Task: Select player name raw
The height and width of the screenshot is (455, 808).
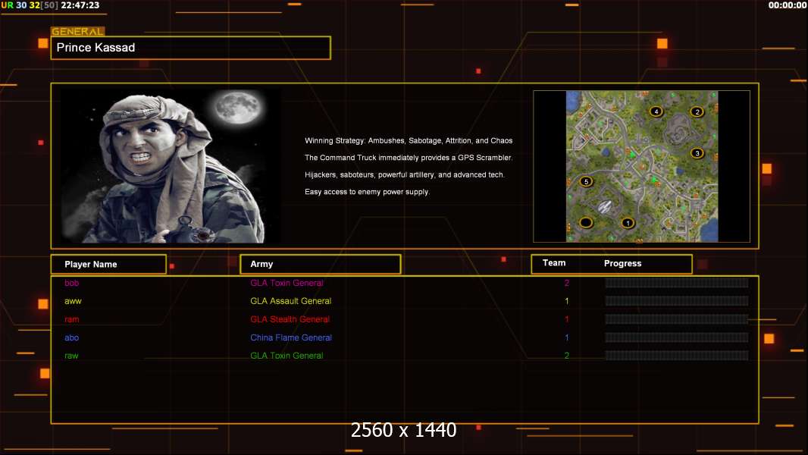Action: (71, 356)
